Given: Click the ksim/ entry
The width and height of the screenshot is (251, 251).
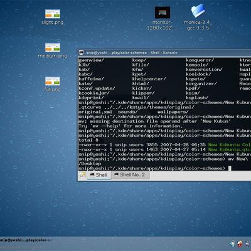Looking at the screenshot, I should point(193,93).
